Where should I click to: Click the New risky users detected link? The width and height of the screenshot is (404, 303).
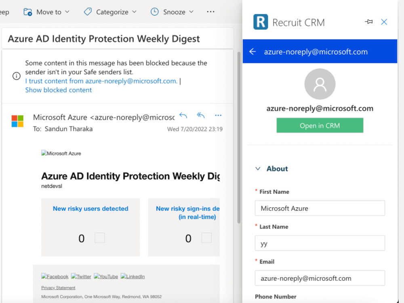(x=90, y=209)
